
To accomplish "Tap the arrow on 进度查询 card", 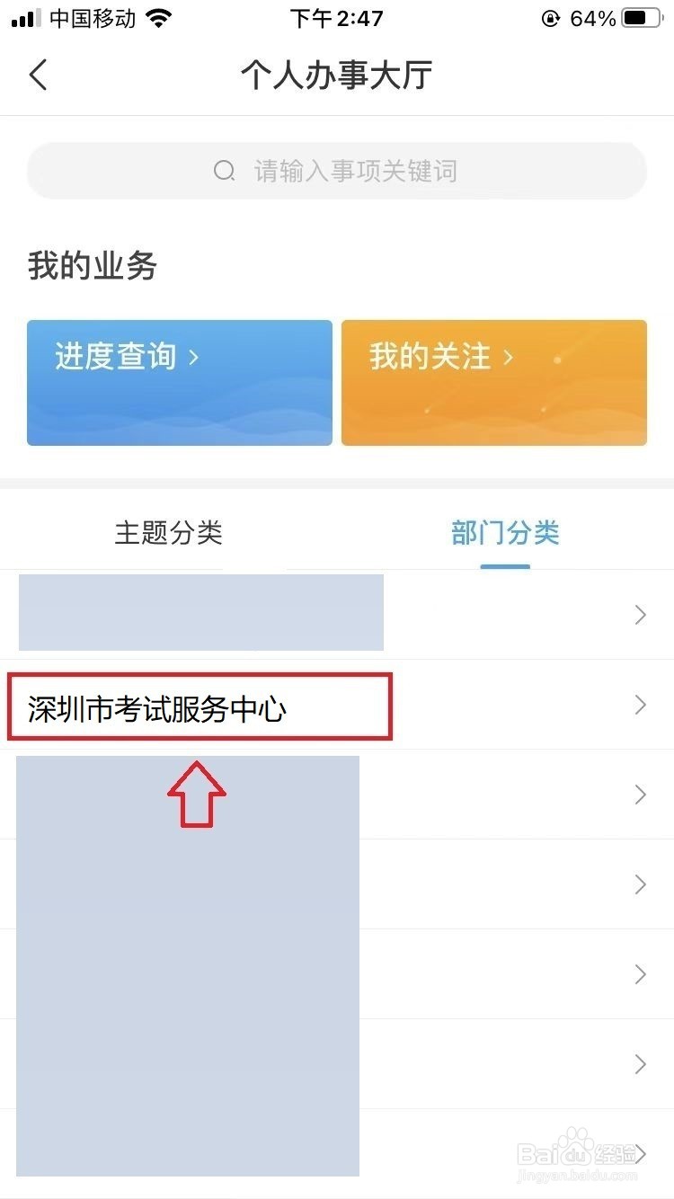I will point(193,358).
